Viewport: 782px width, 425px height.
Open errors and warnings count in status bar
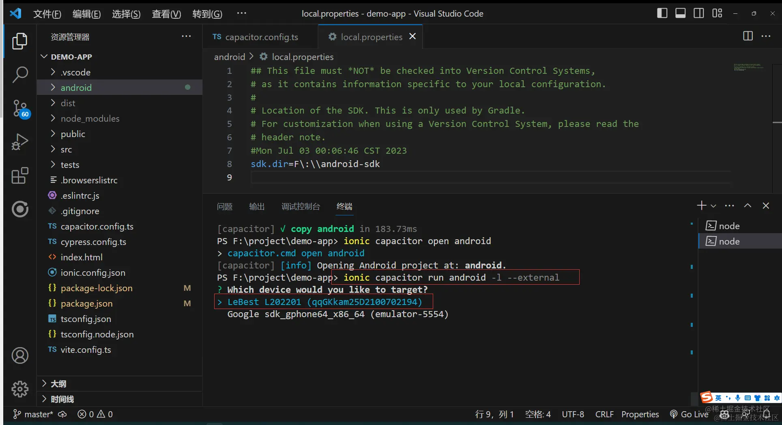(95, 414)
